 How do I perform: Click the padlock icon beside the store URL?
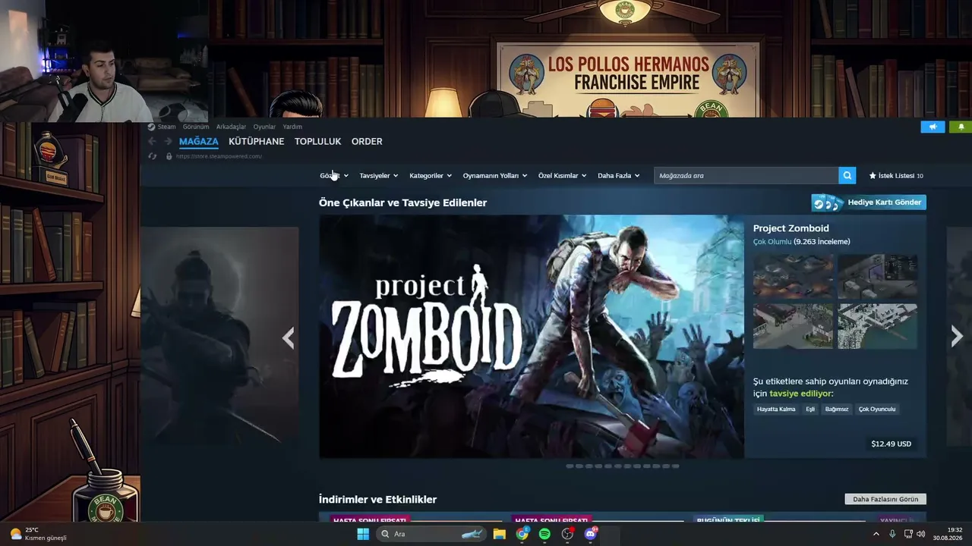click(169, 156)
